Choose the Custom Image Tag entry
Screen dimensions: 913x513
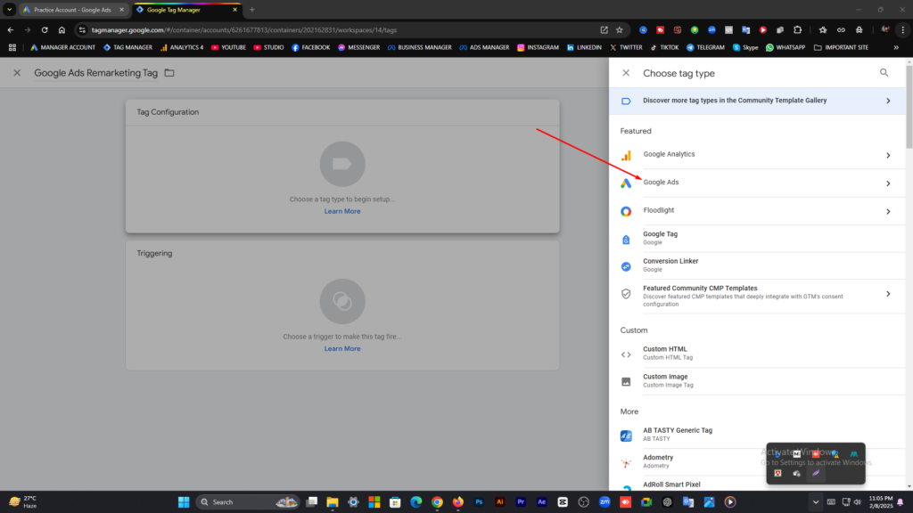click(x=757, y=381)
